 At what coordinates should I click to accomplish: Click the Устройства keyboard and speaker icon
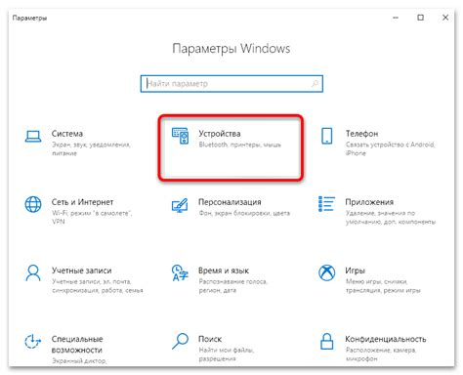(x=180, y=136)
